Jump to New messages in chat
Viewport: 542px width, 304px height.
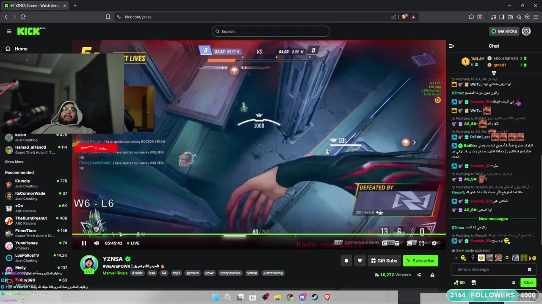click(x=493, y=219)
